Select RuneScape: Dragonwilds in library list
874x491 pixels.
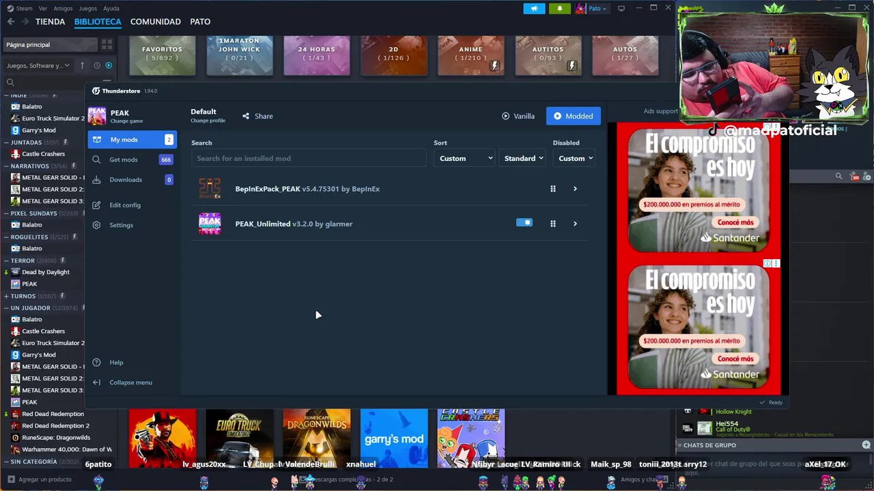point(55,438)
